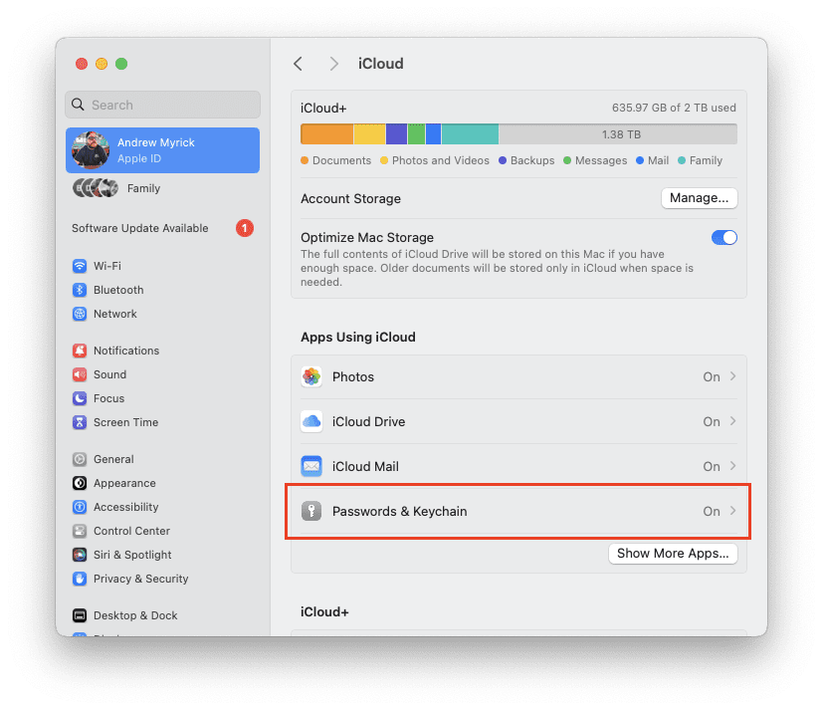Expand Photos row chevron
The image size is (823, 710).
tap(733, 376)
